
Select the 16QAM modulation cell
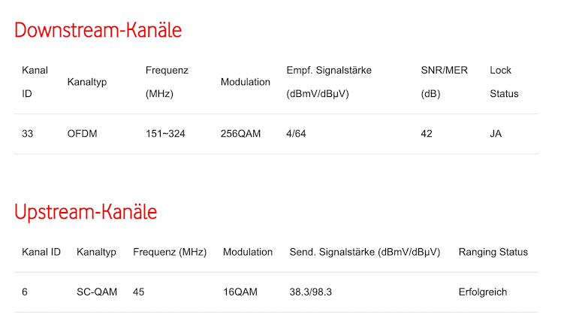tap(240, 292)
